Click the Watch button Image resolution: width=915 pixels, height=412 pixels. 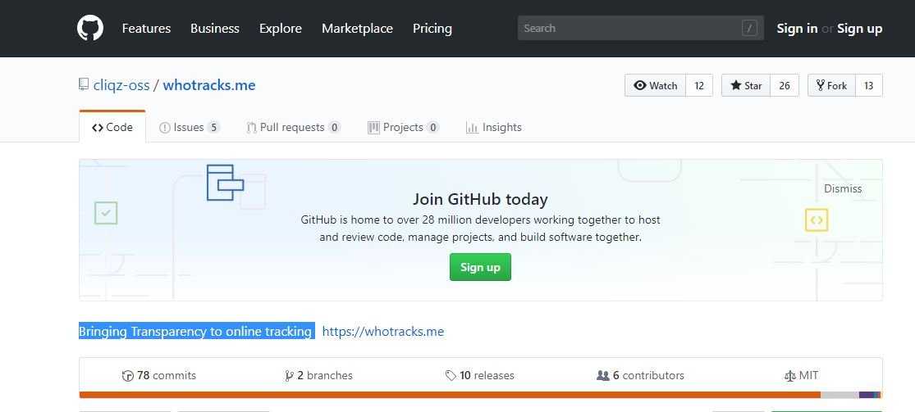(656, 86)
